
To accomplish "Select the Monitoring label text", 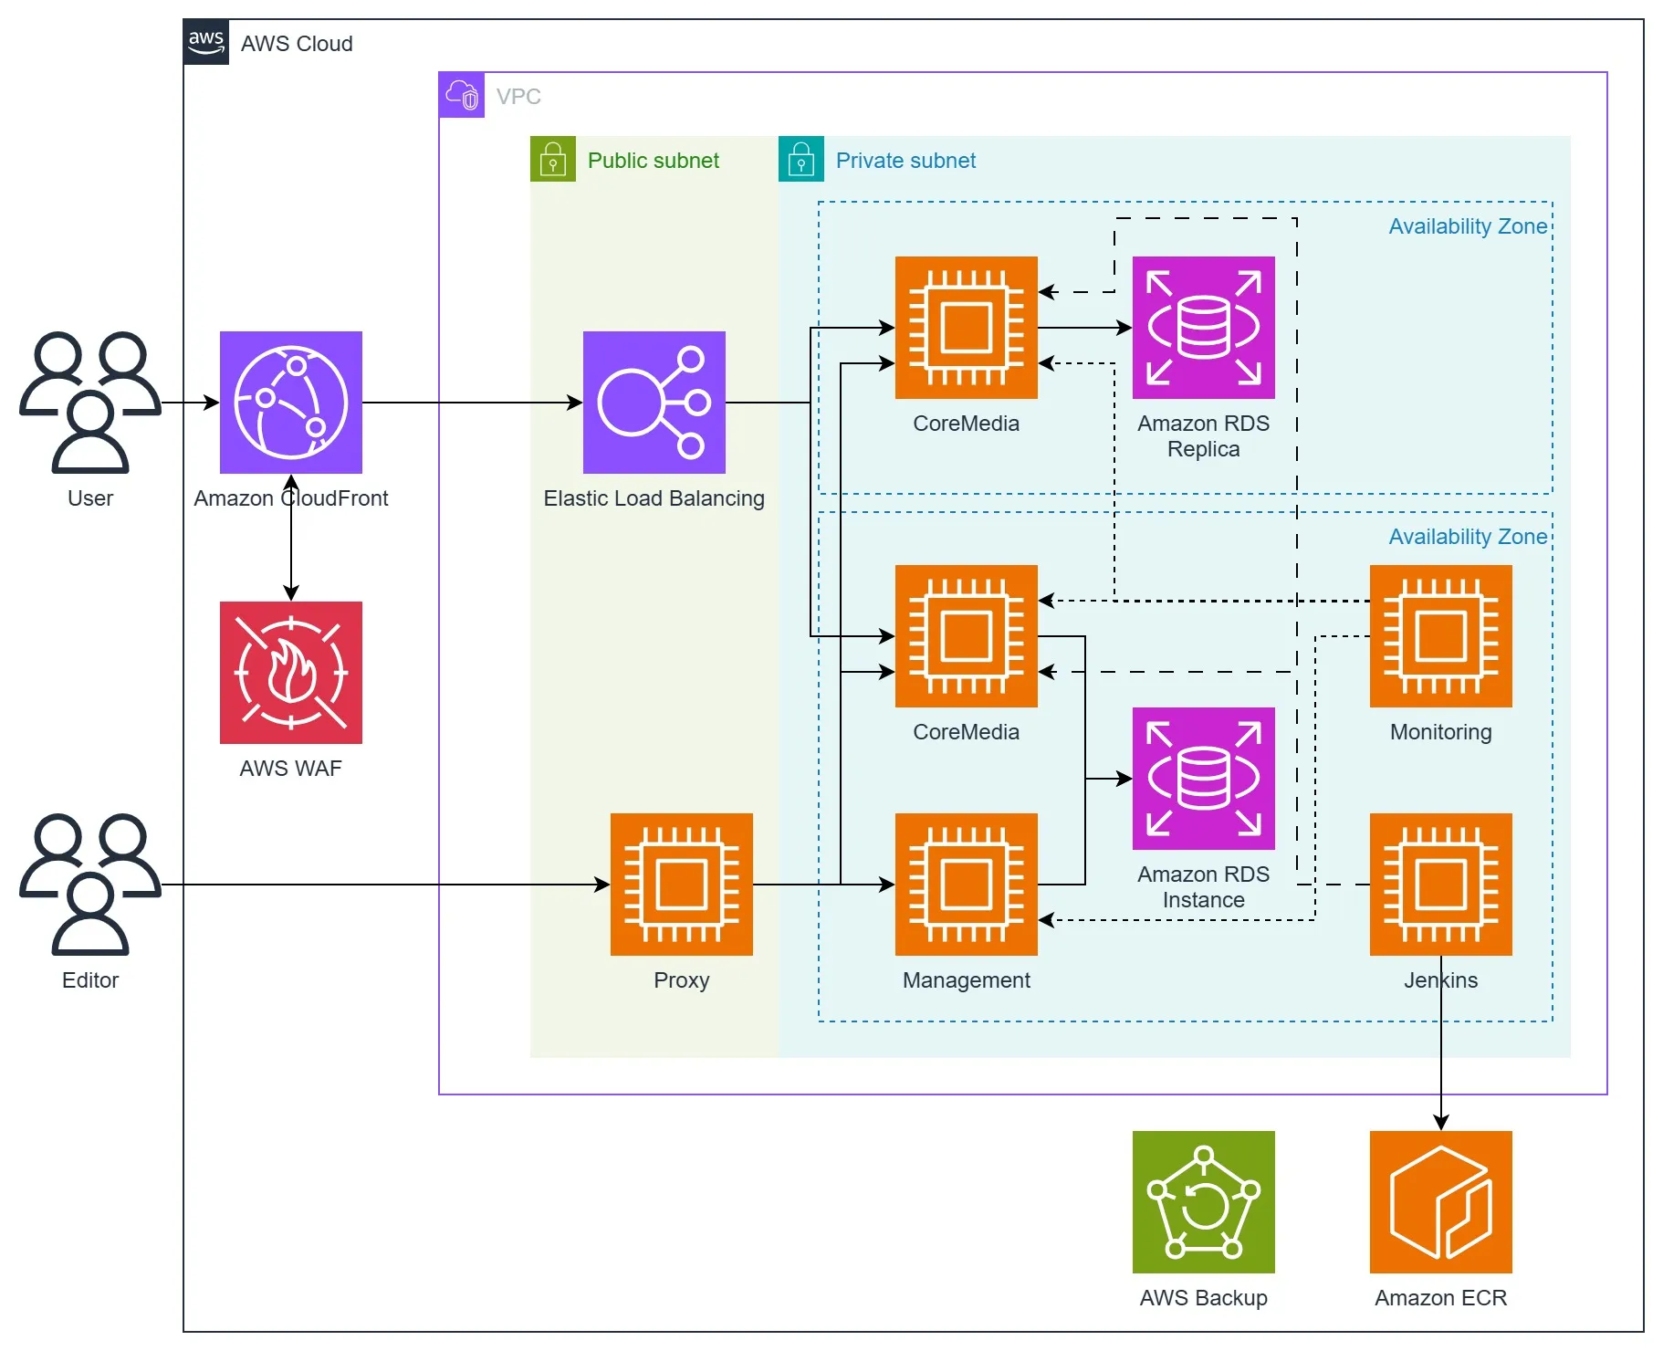I will point(1441,732).
